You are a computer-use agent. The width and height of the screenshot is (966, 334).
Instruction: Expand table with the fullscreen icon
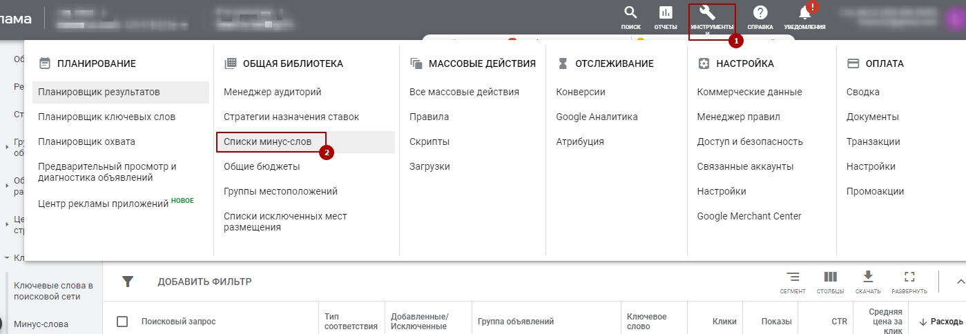pos(909,277)
